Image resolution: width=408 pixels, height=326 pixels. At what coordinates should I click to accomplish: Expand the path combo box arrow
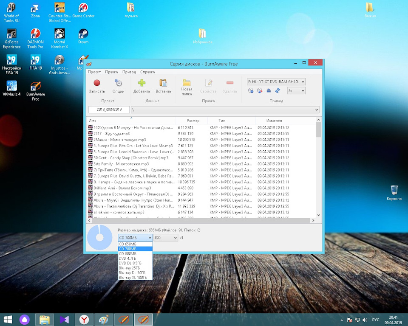(316, 110)
